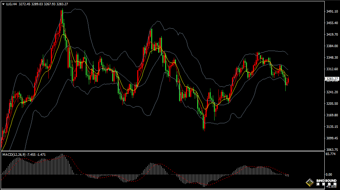Click the Sino Sound diamond logo icon
The width and height of the screenshot is (340, 190).
pyautogui.click(x=309, y=182)
